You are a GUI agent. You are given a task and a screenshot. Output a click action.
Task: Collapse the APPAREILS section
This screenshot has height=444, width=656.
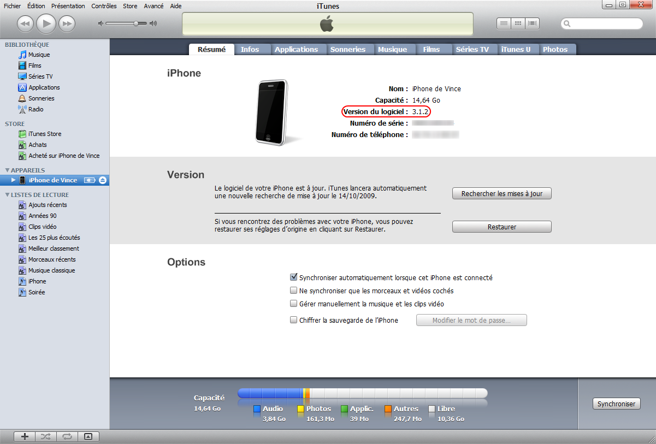pos(8,170)
